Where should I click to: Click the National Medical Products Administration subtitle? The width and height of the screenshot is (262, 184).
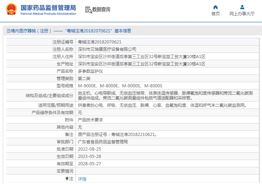click(48, 14)
